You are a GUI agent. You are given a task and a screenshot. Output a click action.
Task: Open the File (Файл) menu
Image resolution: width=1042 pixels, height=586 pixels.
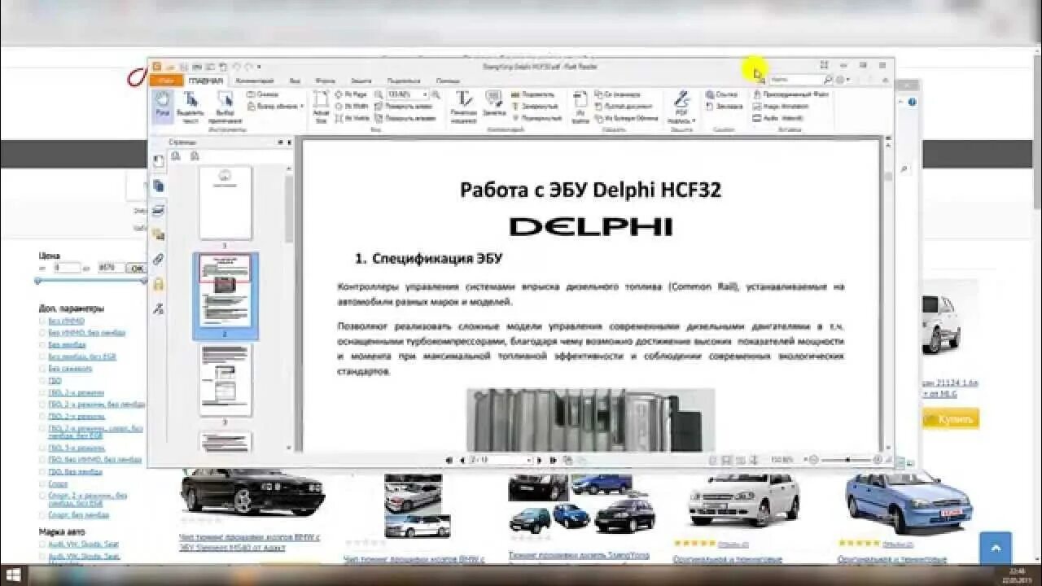pyautogui.click(x=166, y=81)
